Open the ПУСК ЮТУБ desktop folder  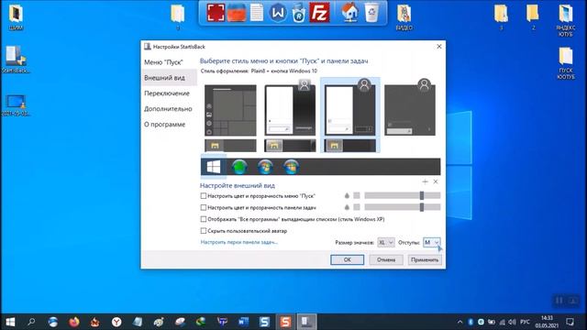click(565, 63)
